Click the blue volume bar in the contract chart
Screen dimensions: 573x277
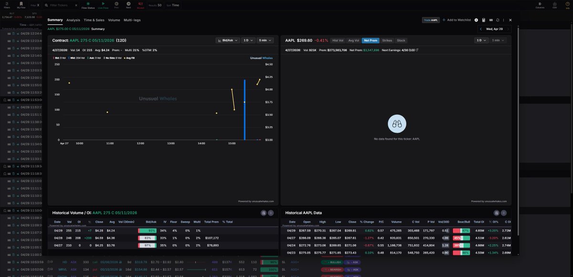[244, 110]
